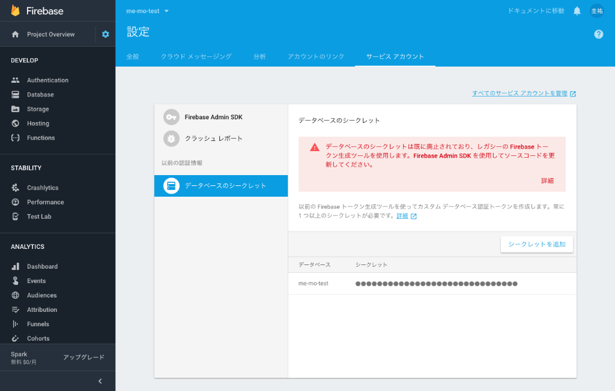Image resolution: width=615 pixels, height=391 pixels.
Task: Click the Project Overview label
Action: coord(50,34)
